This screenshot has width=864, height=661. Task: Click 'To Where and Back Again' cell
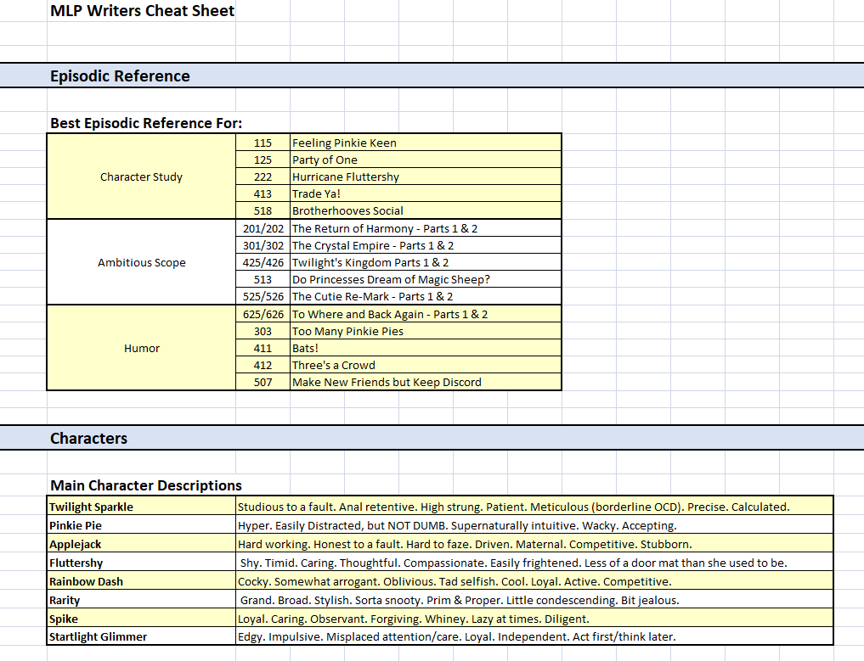point(426,314)
